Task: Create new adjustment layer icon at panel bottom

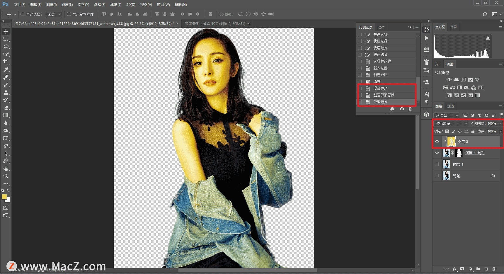Action: coord(470,269)
